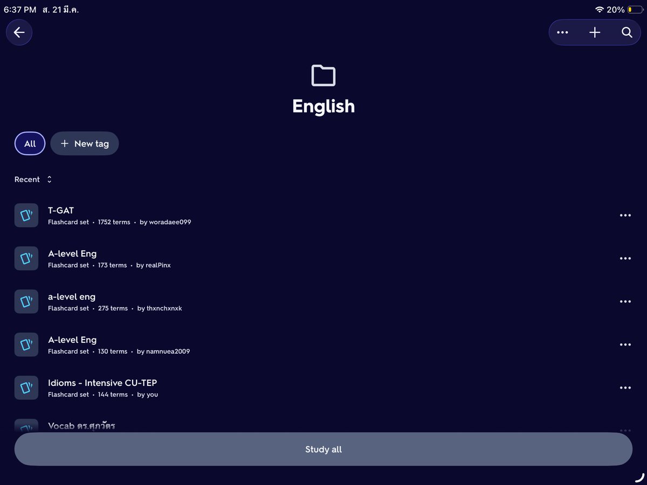
Task: Open the Recent sort dropdown
Action: click(33, 179)
